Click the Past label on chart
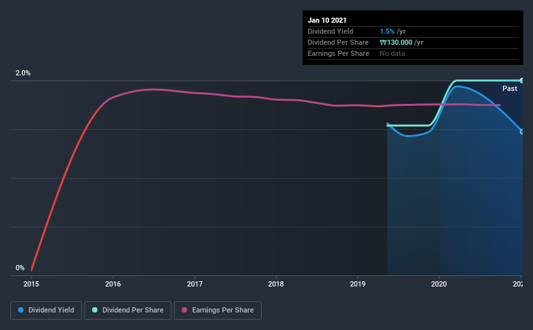Screen dimensions: 533x330 (510, 89)
